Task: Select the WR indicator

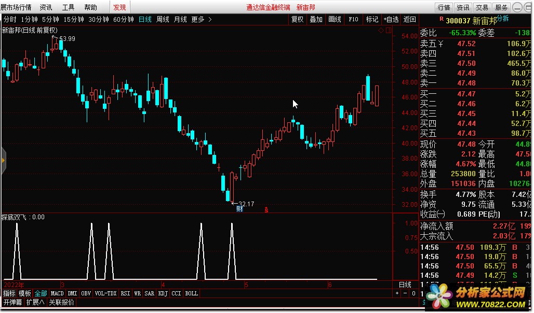Action: coord(138,293)
